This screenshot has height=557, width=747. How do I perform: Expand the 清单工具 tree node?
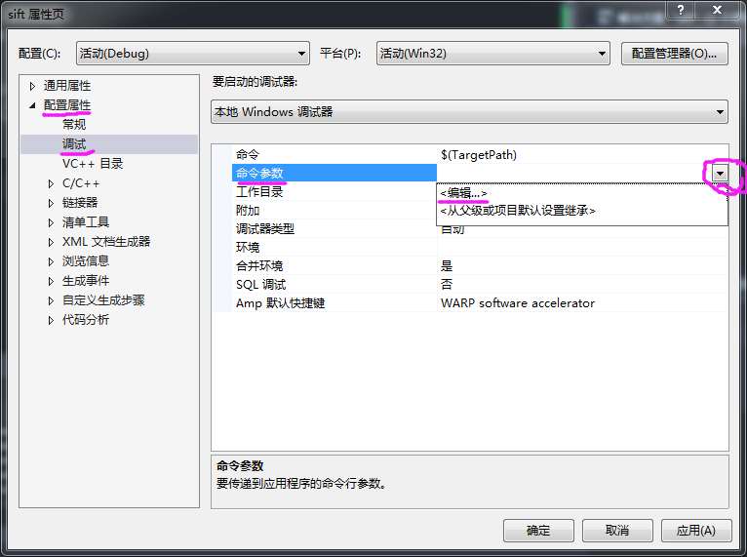click(x=51, y=223)
